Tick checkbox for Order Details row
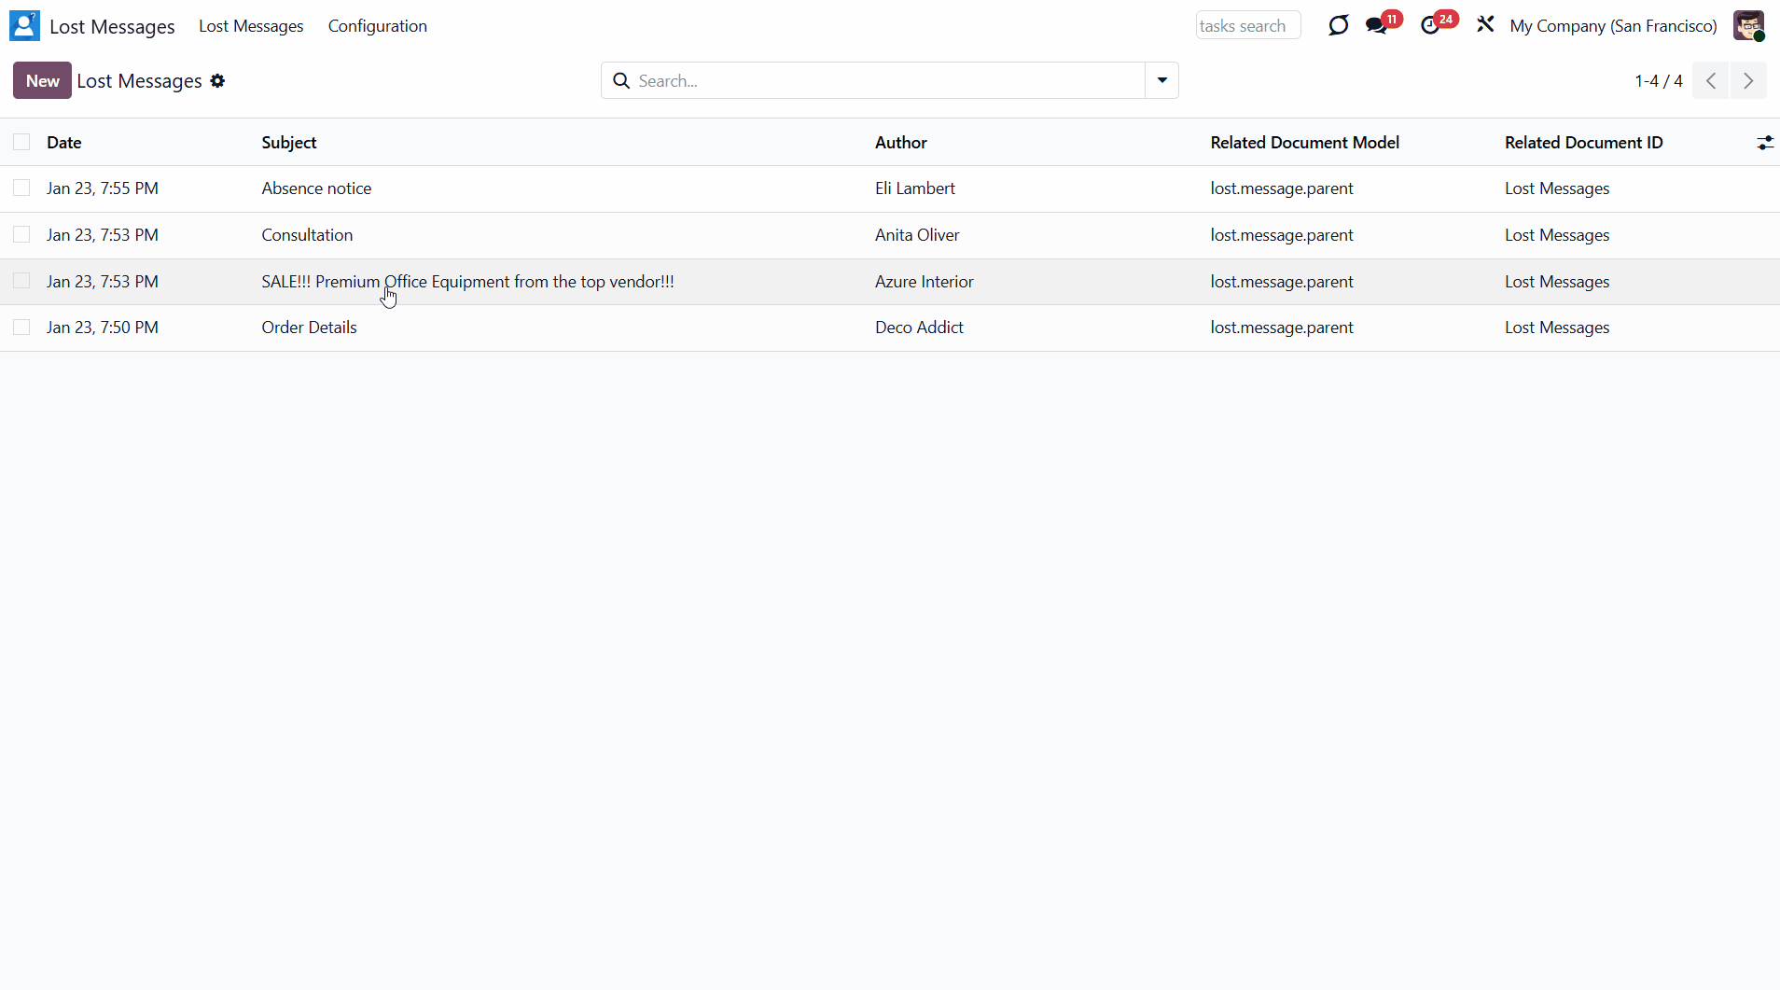 click(21, 328)
